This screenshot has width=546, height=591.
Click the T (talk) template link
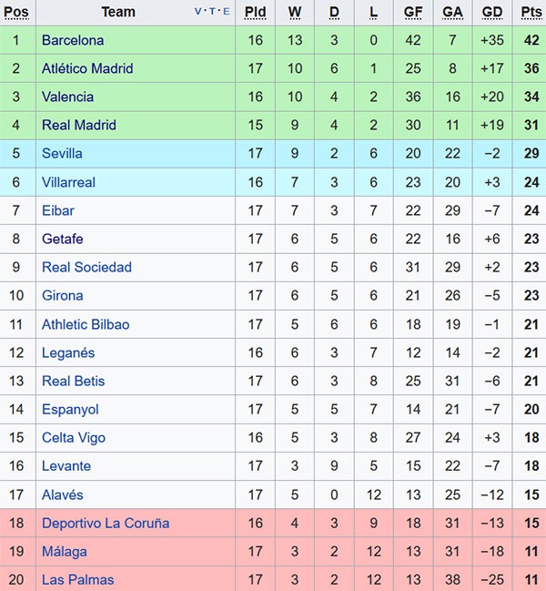click(212, 12)
